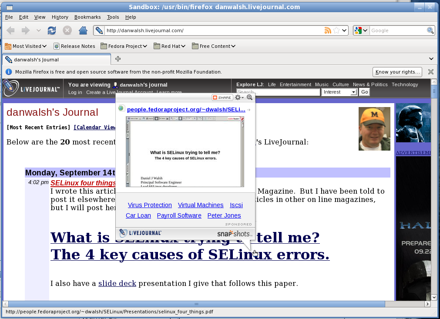This screenshot has height=319, width=440.
Task: Click the Culture explore link
Action: click(341, 84)
